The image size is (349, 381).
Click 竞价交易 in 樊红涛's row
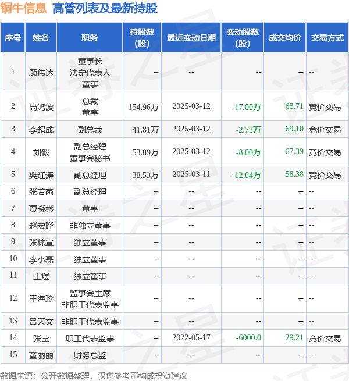click(325, 175)
